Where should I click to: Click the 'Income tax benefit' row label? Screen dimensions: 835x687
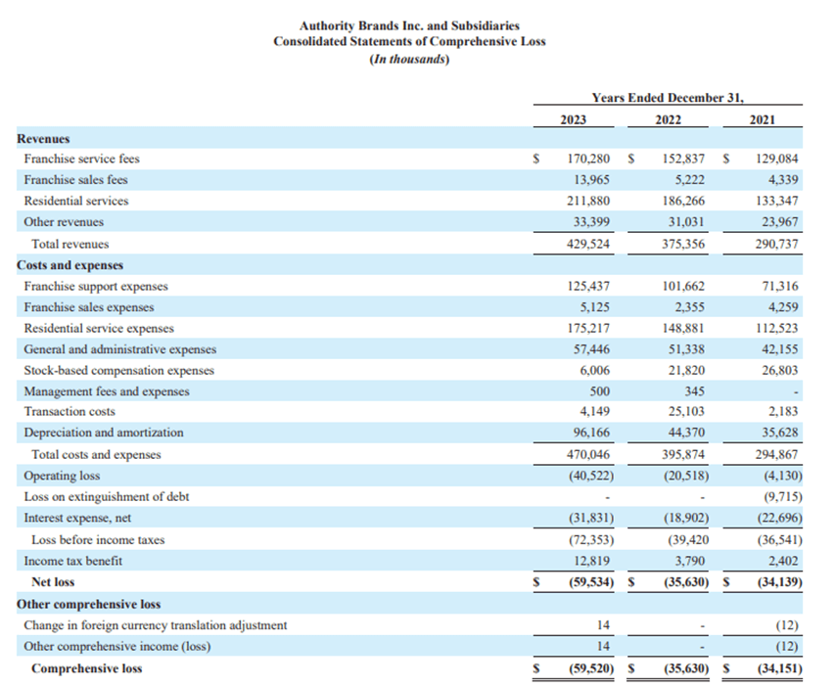pyautogui.click(x=73, y=562)
